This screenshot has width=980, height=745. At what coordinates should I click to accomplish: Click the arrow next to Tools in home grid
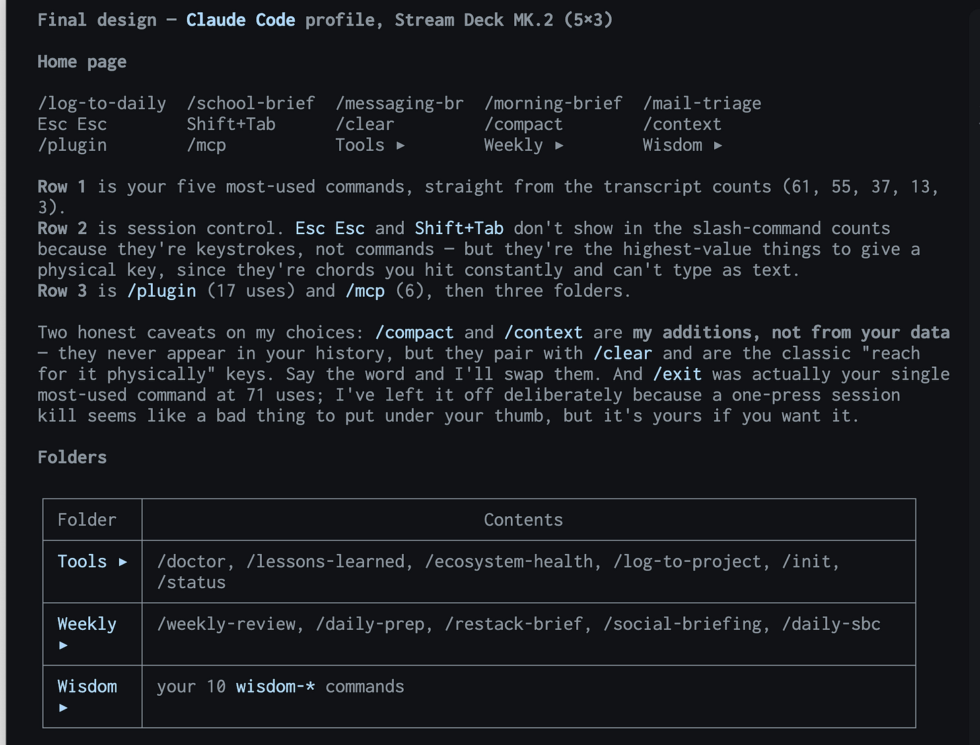point(400,145)
